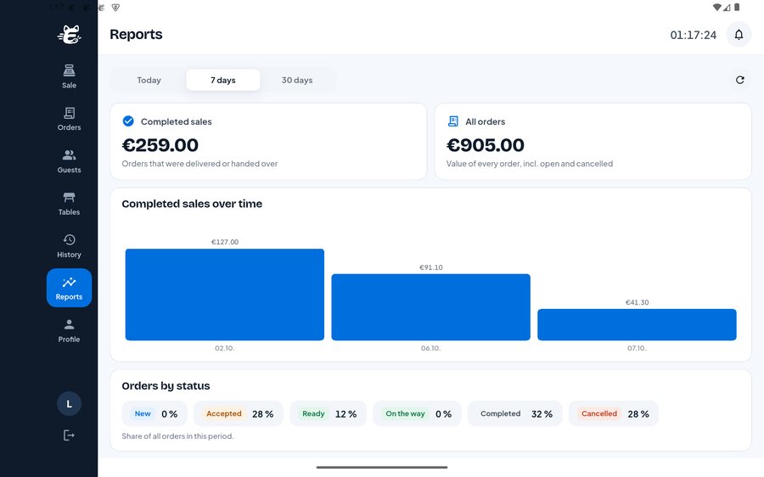
Task: Click the 06.10. sales bar
Action: point(430,307)
